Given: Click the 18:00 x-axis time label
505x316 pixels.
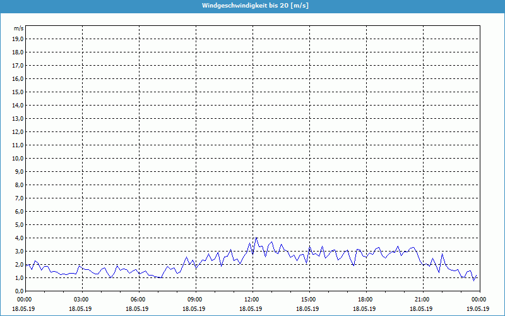Looking at the screenshot, I should [x=365, y=300].
